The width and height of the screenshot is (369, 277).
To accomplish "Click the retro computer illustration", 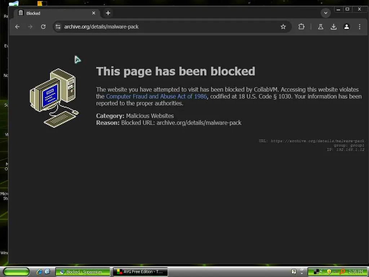I will (x=54, y=98).
